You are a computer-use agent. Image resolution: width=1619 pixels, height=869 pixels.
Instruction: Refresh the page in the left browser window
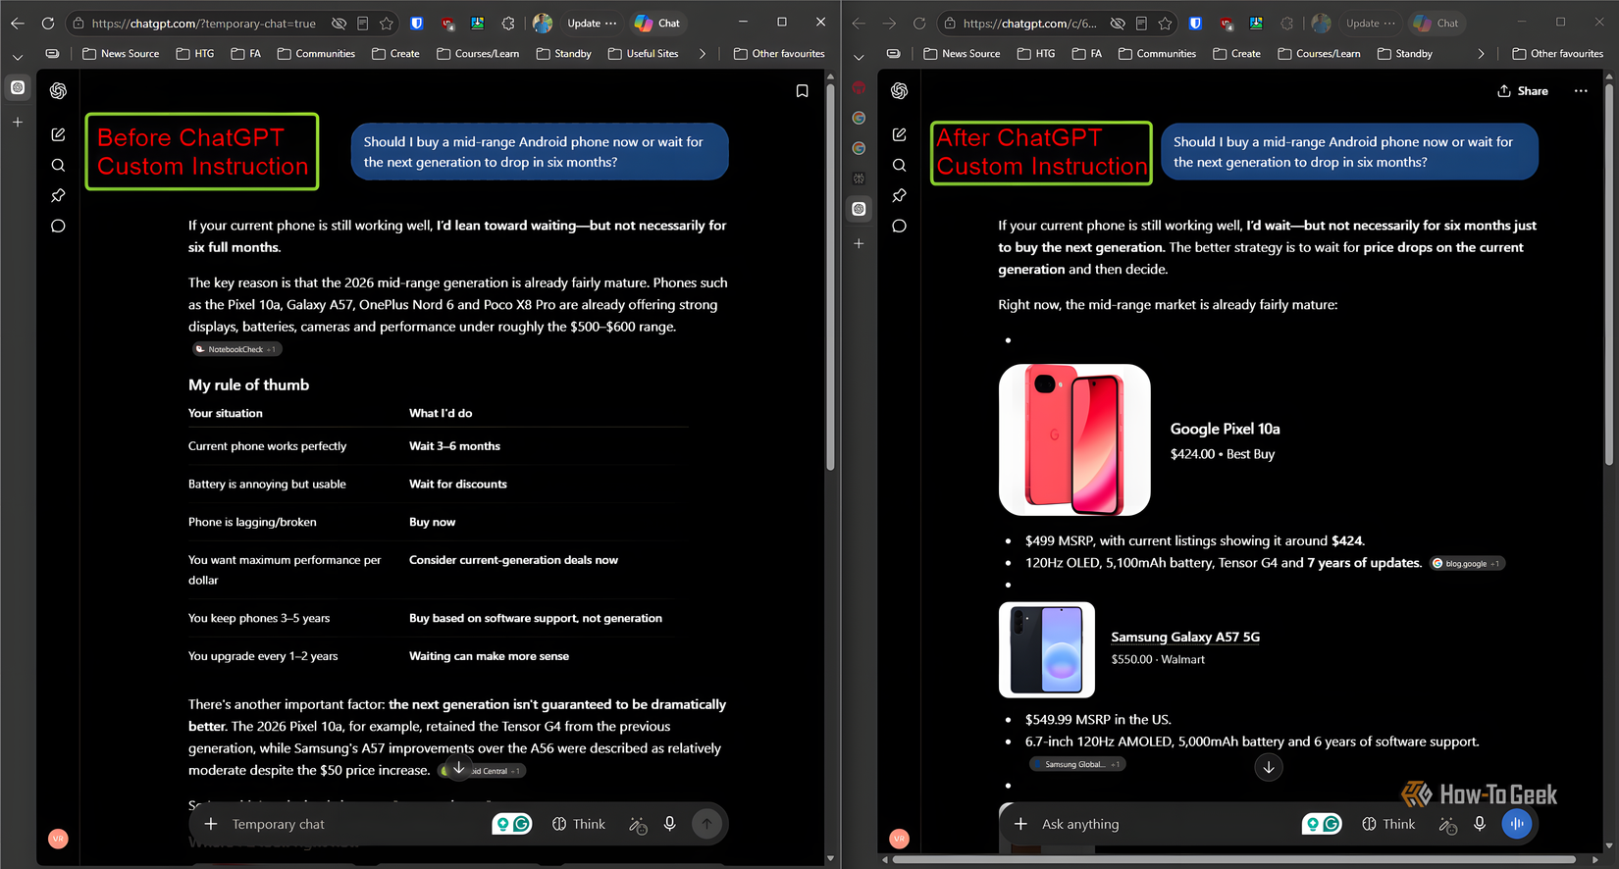click(47, 23)
